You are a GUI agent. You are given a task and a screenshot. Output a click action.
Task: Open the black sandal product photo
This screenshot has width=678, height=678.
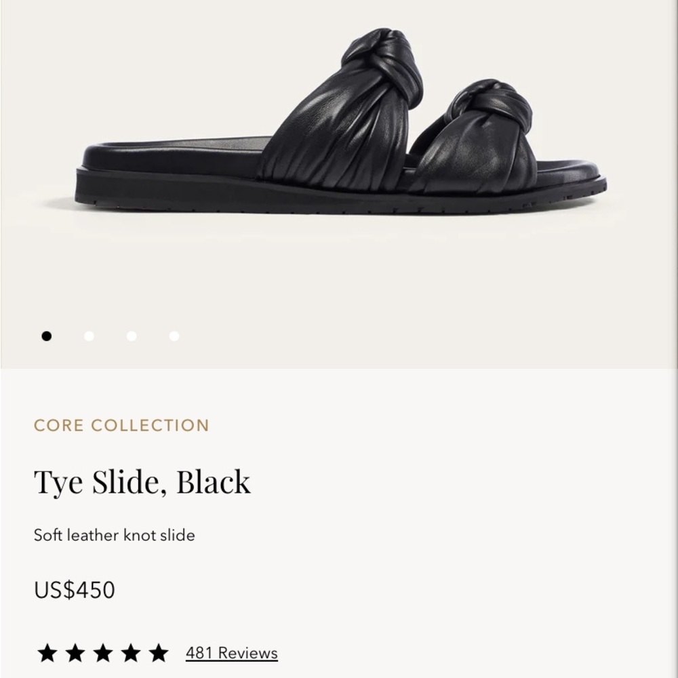(339, 136)
